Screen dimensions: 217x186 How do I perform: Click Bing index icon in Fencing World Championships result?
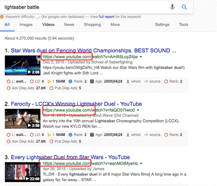(x=49, y=82)
